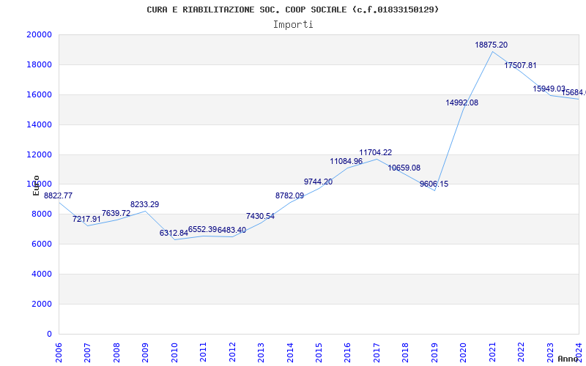
Task: Click the 2007 x-axis year label
Action: point(87,352)
